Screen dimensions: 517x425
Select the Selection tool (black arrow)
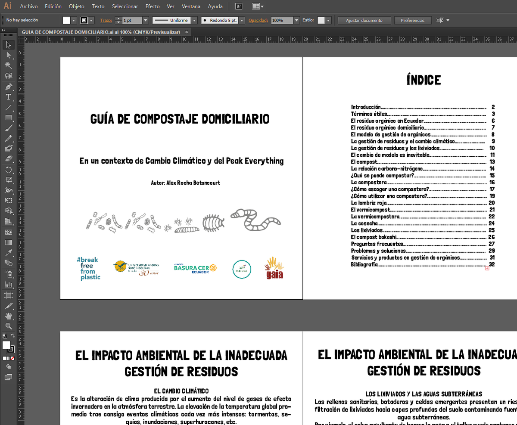(x=8, y=45)
